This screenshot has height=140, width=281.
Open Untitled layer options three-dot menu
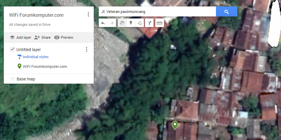point(86,50)
